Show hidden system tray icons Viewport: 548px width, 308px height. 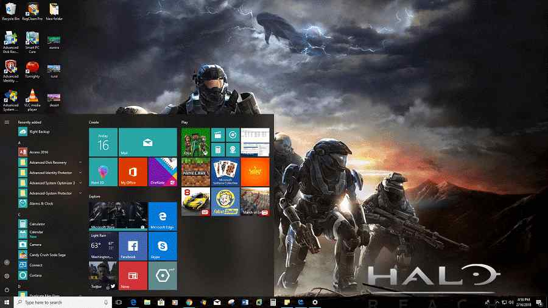point(497,303)
